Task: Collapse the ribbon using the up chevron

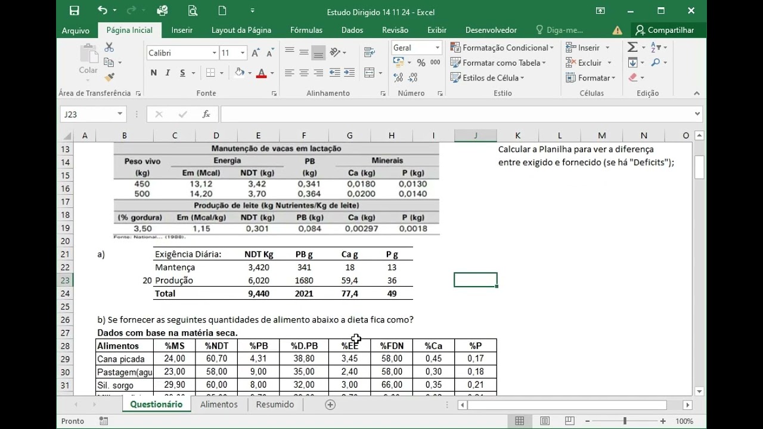Action: click(x=696, y=94)
